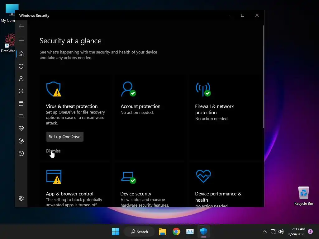The height and width of the screenshot is (239, 319).
Task: Click the Firewall & network protection tile icon
Action: (203, 89)
